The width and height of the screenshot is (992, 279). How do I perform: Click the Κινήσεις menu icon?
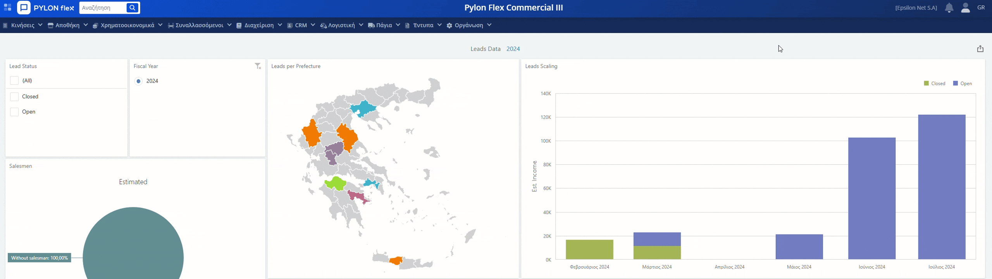[x=5, y=26]
